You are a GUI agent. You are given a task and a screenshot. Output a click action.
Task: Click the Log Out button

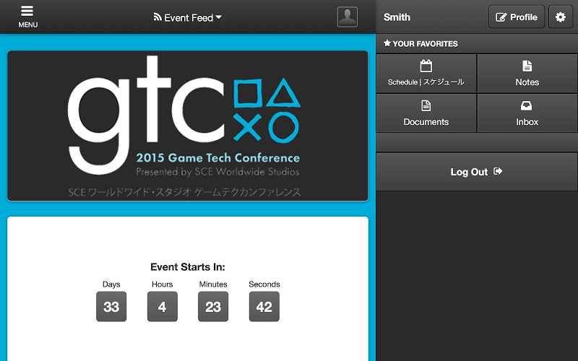[477, 172]
